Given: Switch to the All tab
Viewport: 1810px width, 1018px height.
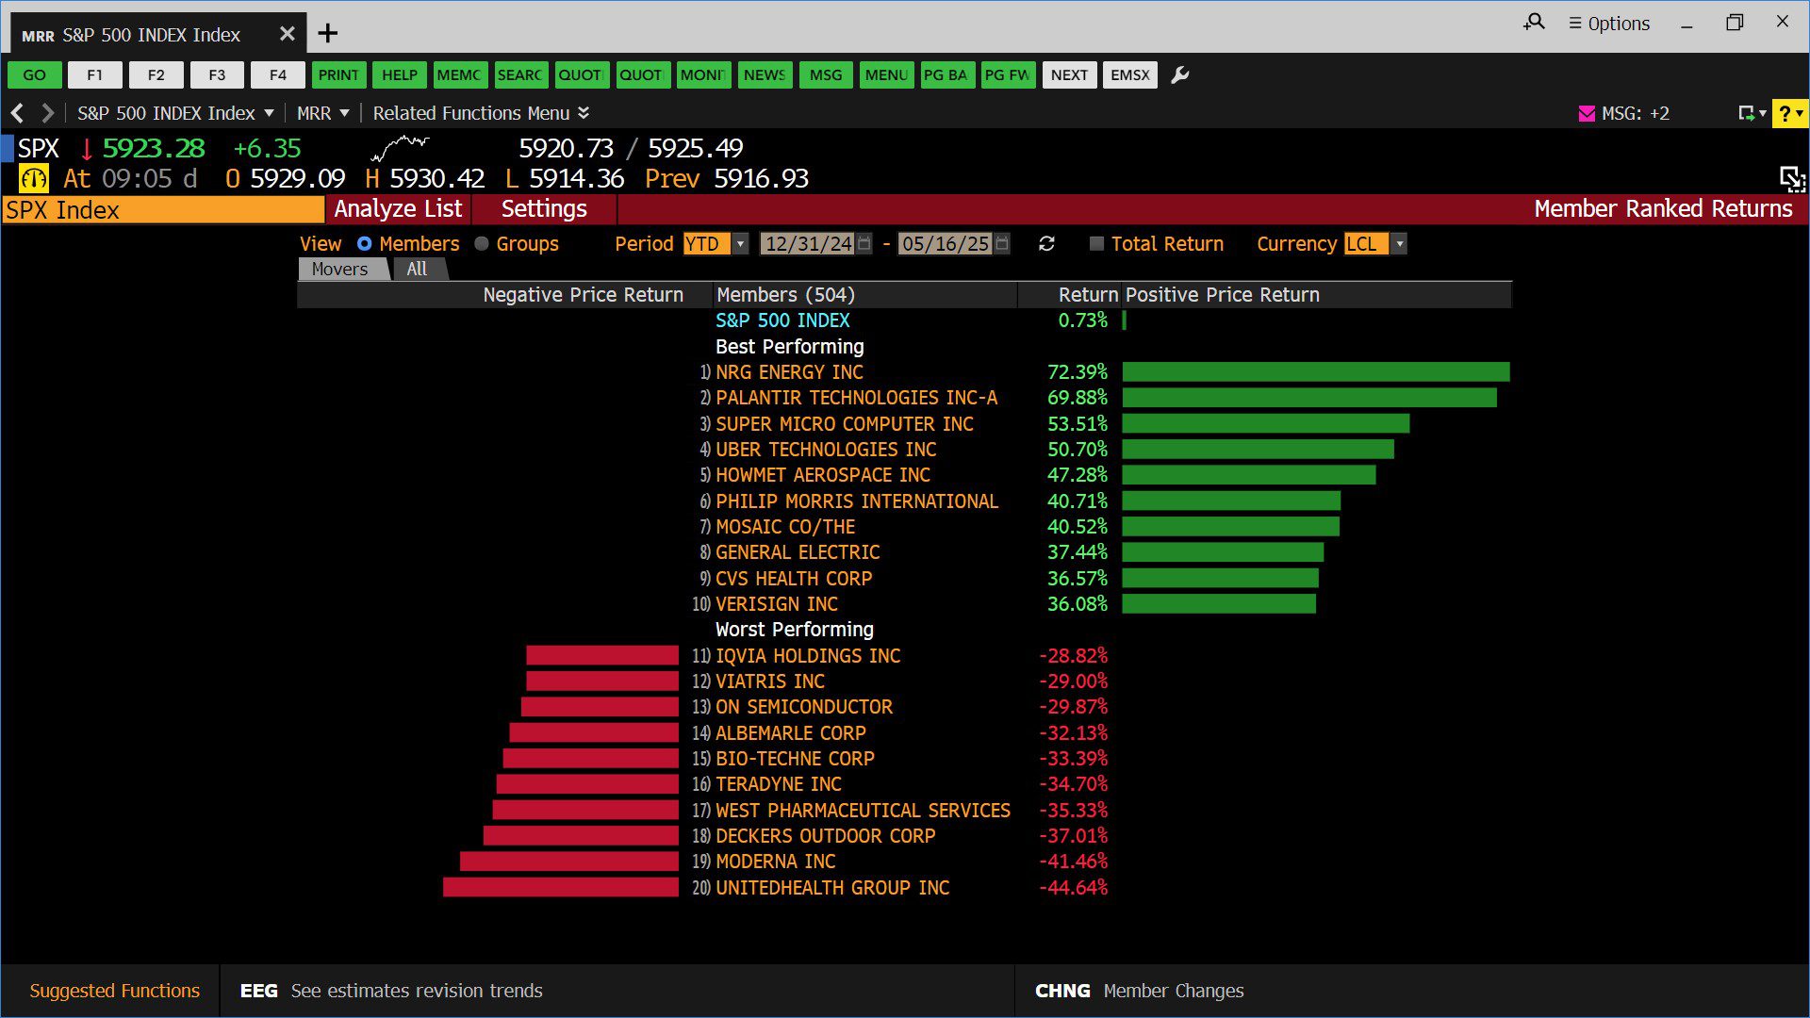Looking at the screenshot, I should pyautogui.click(x=417, y=270).
